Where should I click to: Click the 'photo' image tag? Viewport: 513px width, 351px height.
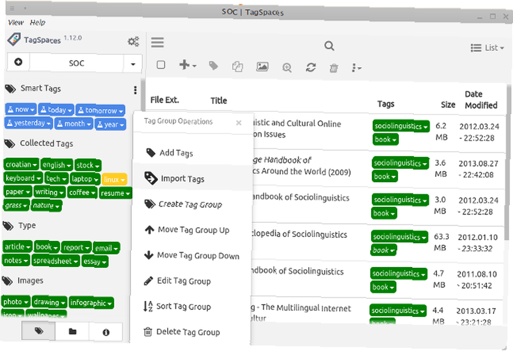coord(15,301)
